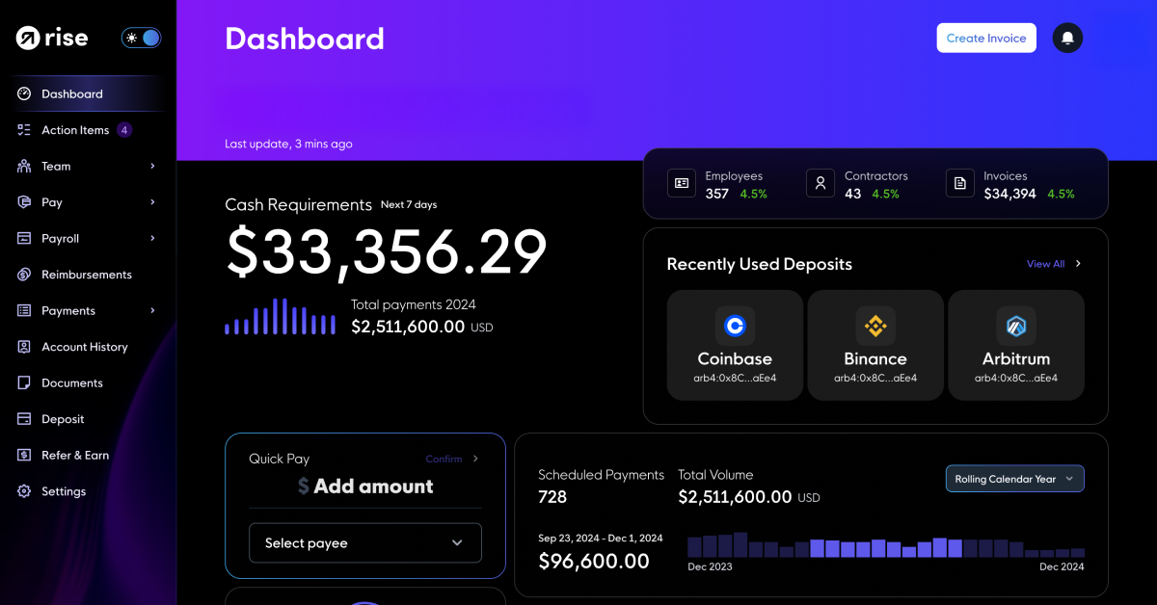Viewport: 1157px width, 605px height.
Task: Click View All deposits link
Action: (1045, 264)
